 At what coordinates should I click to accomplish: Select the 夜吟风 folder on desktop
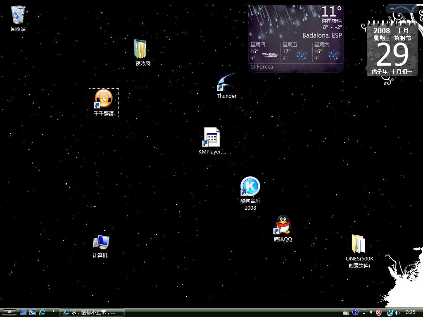140,50
